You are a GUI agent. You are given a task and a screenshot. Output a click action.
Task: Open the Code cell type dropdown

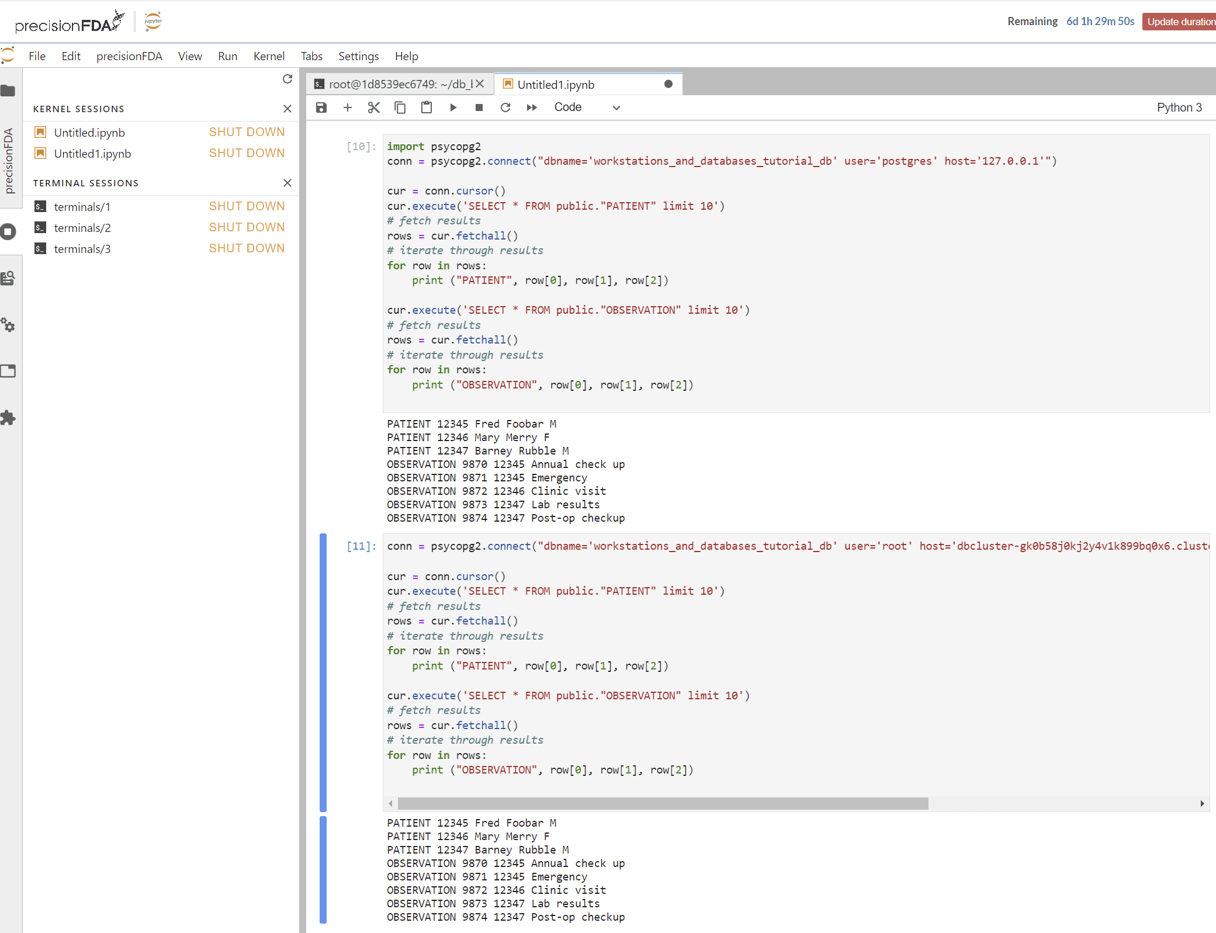coord(587,107)
